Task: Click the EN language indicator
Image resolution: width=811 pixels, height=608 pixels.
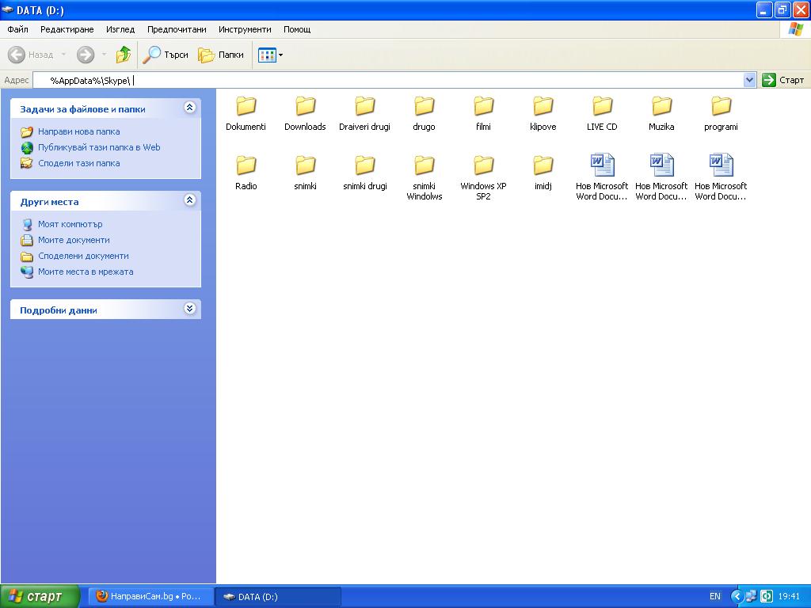Action: point(715,597)
